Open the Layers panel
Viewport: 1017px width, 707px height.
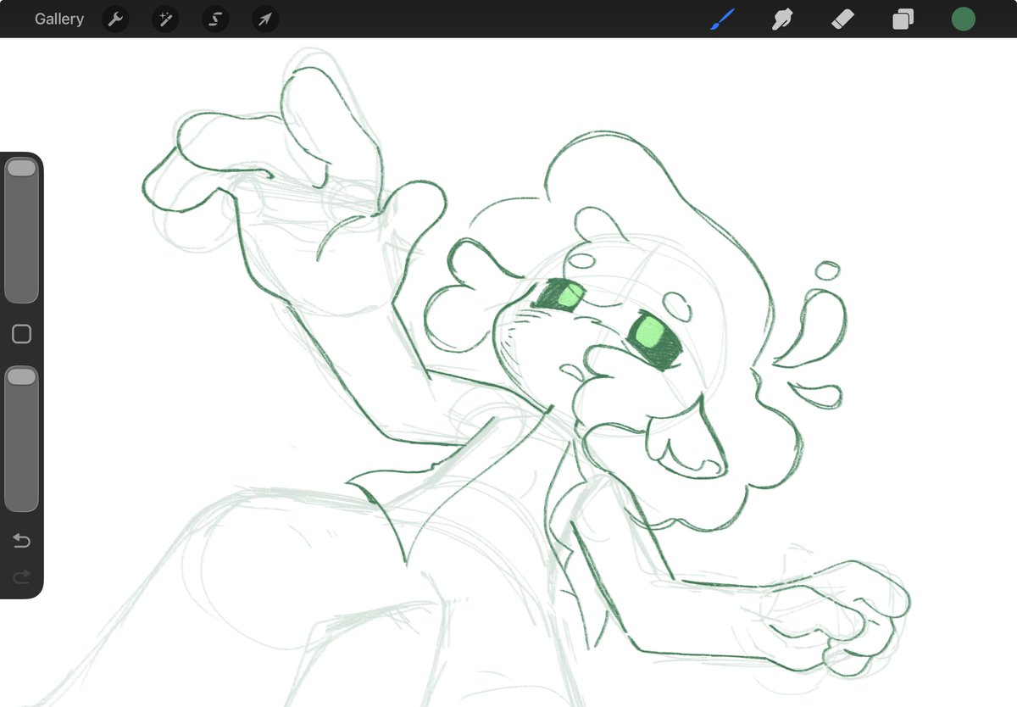click(x=903, y=19)
